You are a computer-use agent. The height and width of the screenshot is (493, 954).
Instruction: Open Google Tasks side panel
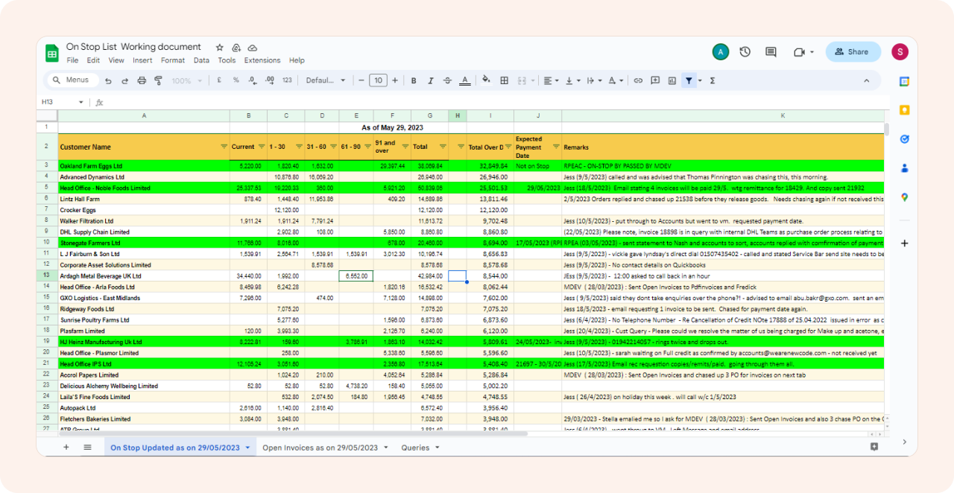[904, 139]
